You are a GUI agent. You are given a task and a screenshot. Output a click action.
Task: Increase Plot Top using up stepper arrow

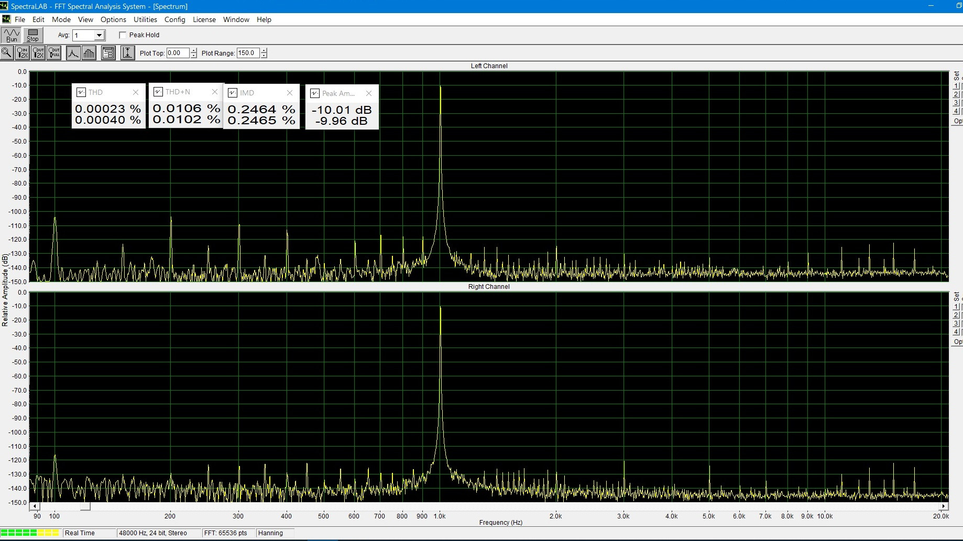coord(194,51)
